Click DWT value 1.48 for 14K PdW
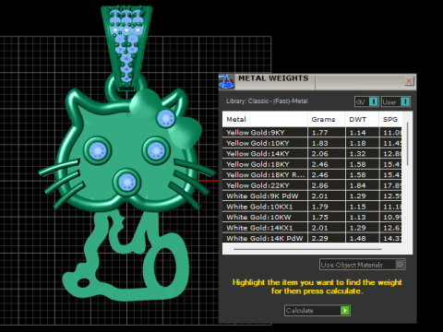Viewport: 443px width, 332px height. [358, 238]
